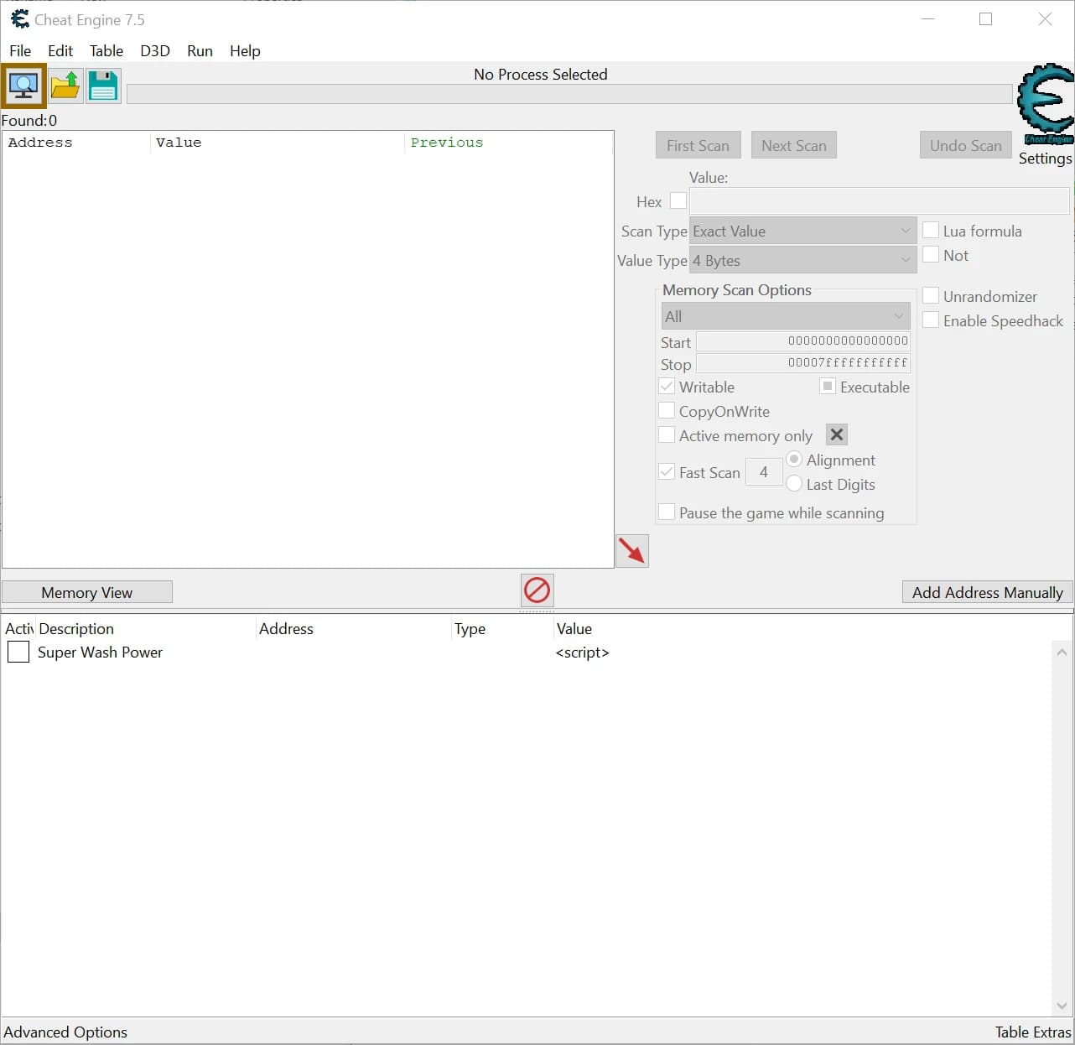Click the address list scroll down arrow
Viewport: 1075px width, 1045px height.
click(x=1062, y=1005)
